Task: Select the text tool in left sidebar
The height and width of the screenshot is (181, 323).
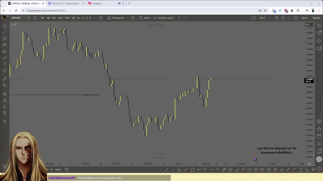Action: click(5, 64)
